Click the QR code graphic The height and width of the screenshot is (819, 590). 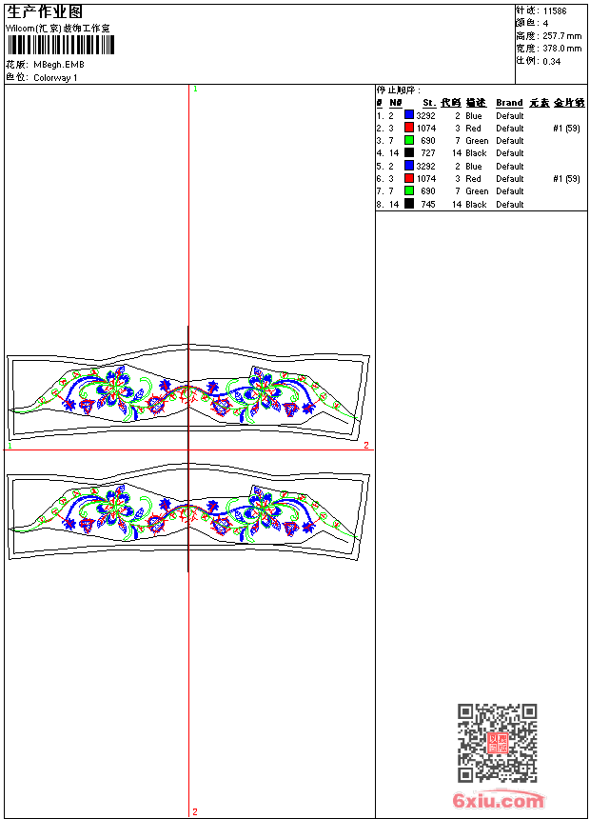pos(497,743)
